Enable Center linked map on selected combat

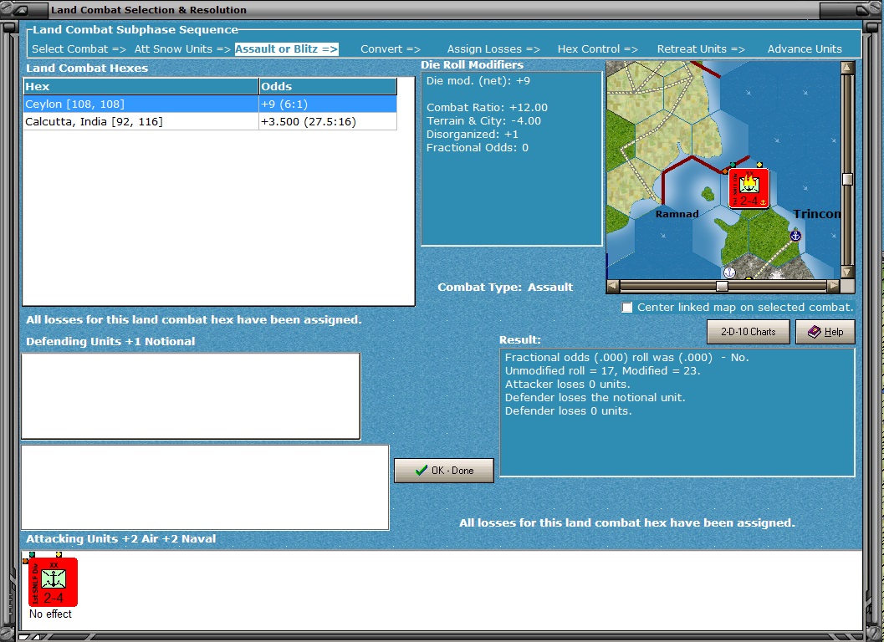627,307
